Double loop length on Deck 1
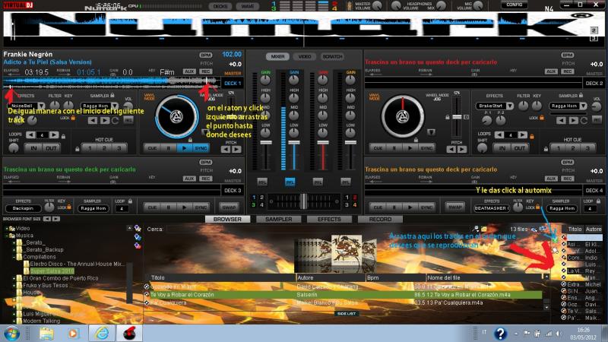 tap(54, 135)
